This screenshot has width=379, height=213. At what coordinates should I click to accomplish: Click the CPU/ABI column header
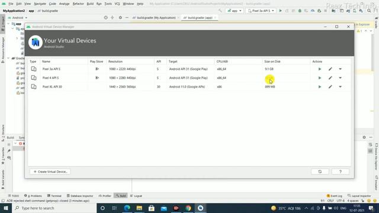(222, 62)
